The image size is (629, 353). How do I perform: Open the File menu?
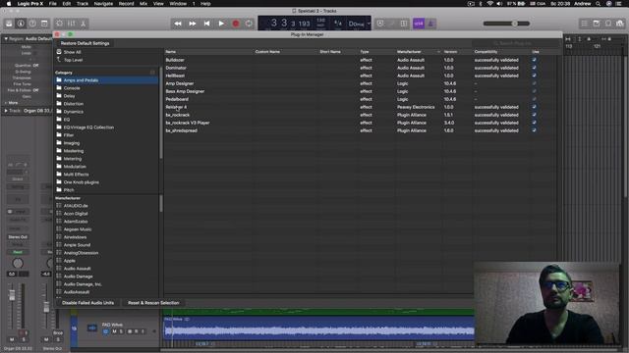coord(52,4)
